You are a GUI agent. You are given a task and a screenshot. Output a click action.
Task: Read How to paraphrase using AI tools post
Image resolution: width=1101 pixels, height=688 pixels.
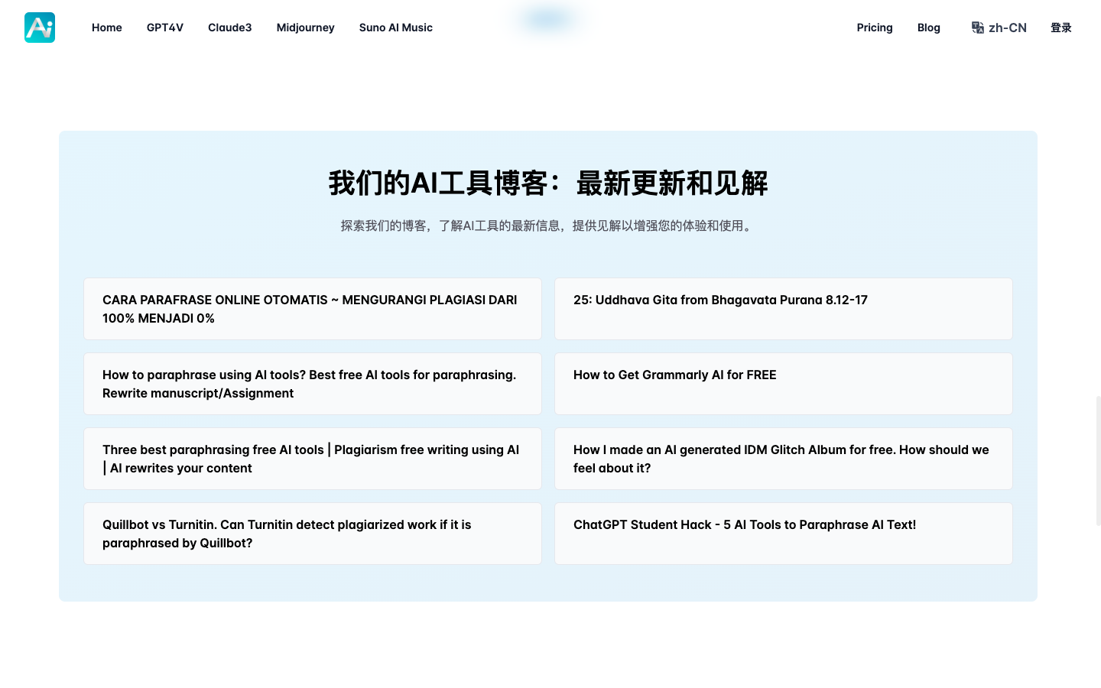pos(313,384)
